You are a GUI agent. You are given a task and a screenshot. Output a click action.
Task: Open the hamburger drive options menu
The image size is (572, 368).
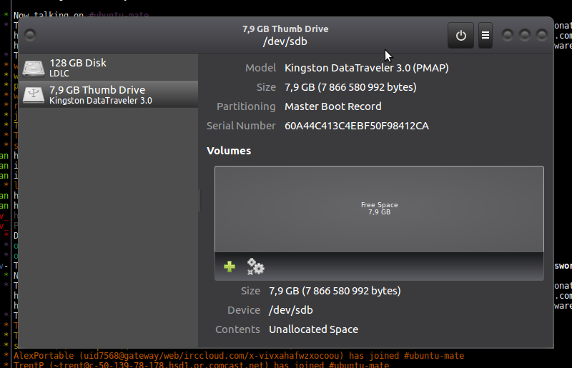tap(485, 35)
